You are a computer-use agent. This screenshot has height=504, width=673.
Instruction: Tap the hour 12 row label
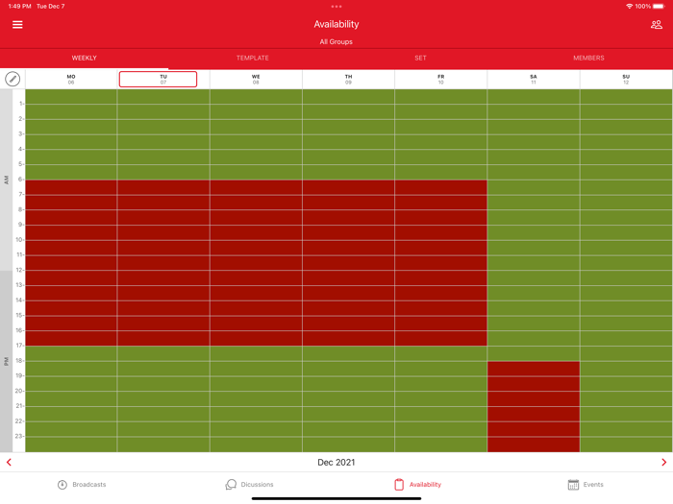tap(19, 270)
